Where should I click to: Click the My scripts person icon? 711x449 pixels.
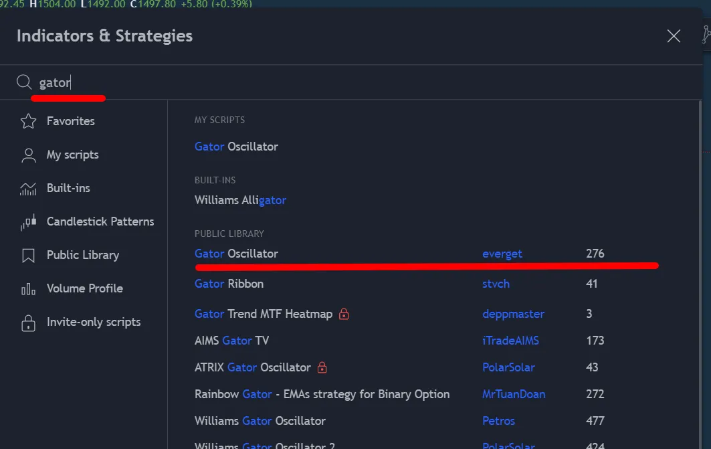(28, 155)
